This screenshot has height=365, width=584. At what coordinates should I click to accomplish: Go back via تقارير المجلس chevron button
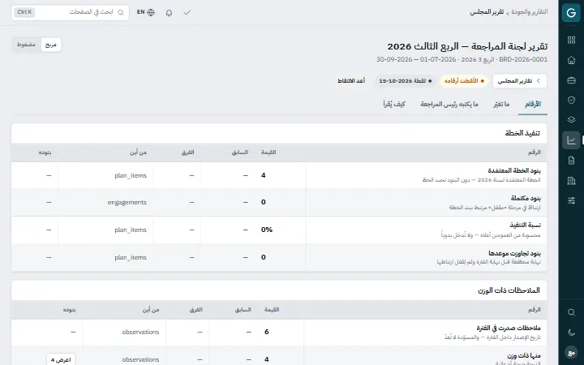click(520, 81)
